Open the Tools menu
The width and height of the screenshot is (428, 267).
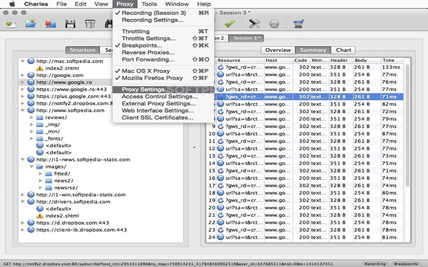click(x=149, y=4)
